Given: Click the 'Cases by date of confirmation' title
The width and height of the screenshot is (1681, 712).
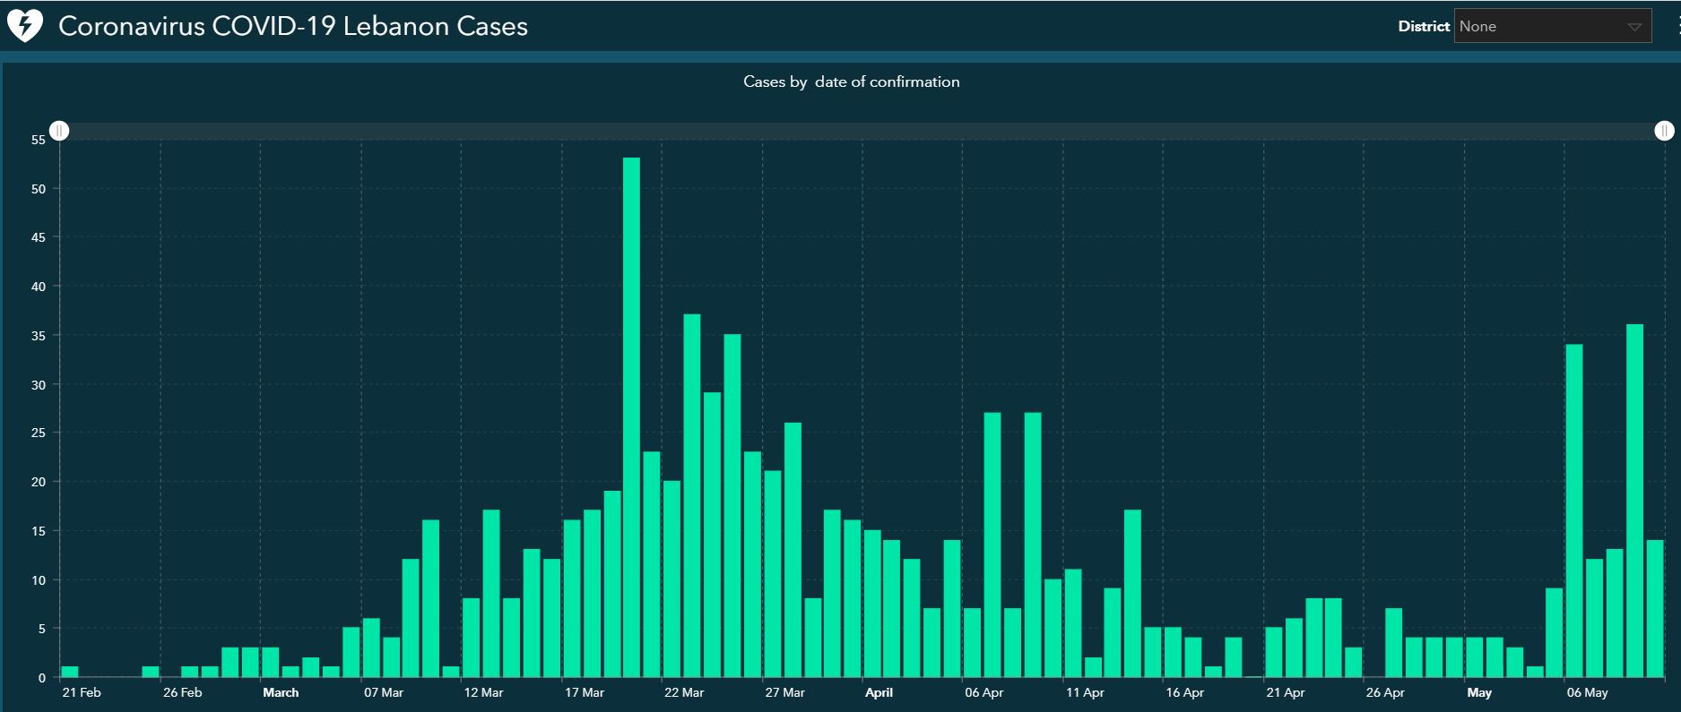Looking at the screenshot, I should (851, 81).
